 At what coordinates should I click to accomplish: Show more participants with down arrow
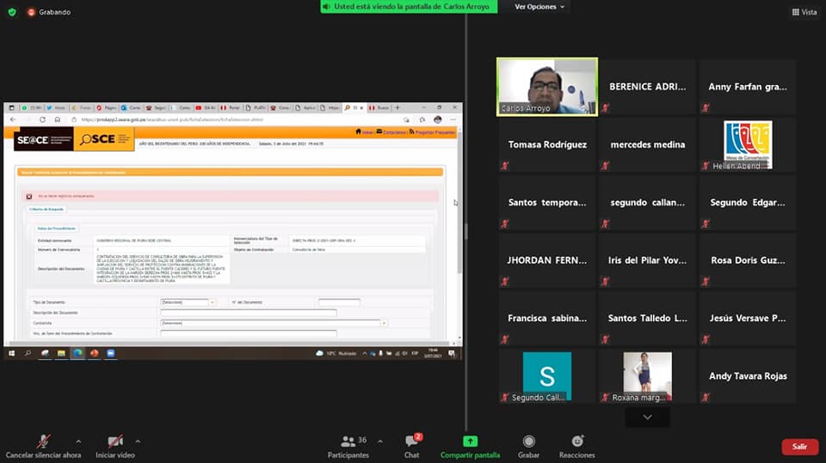pyautogui.click(x=647, y=417)
